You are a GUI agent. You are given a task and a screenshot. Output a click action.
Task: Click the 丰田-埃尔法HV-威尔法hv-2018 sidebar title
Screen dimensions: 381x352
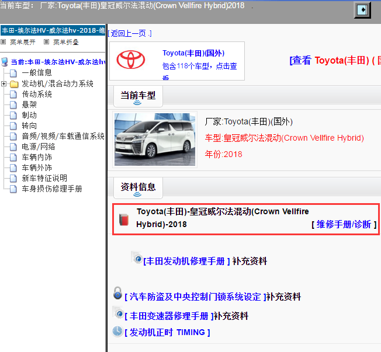click(x=53, y=30)
